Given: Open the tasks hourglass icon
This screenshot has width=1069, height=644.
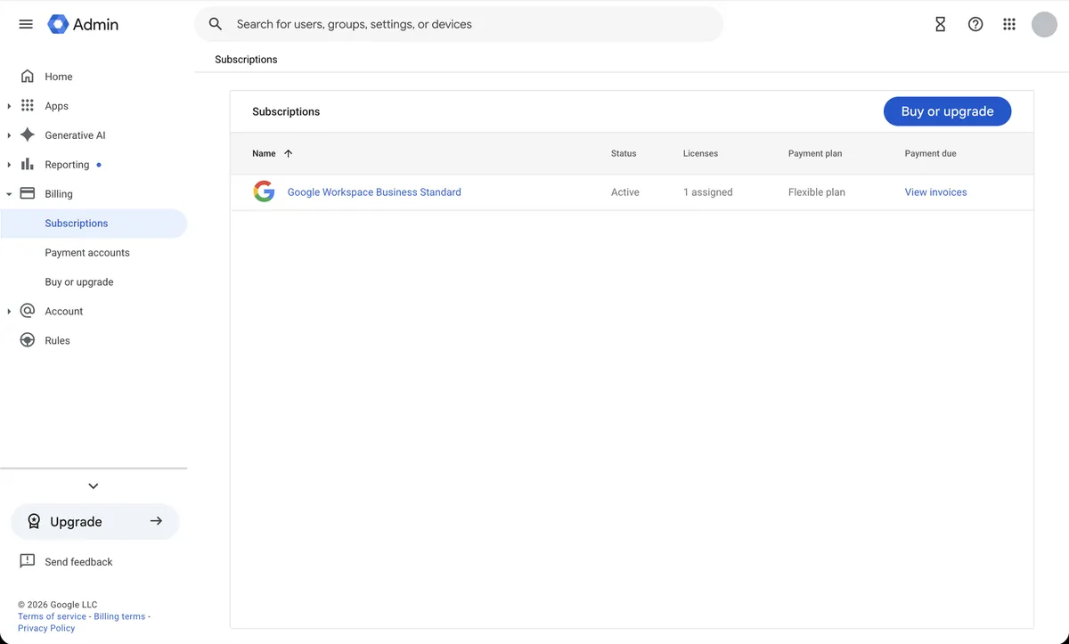Looking at the screenshot, I should click(x=940, y=24).
